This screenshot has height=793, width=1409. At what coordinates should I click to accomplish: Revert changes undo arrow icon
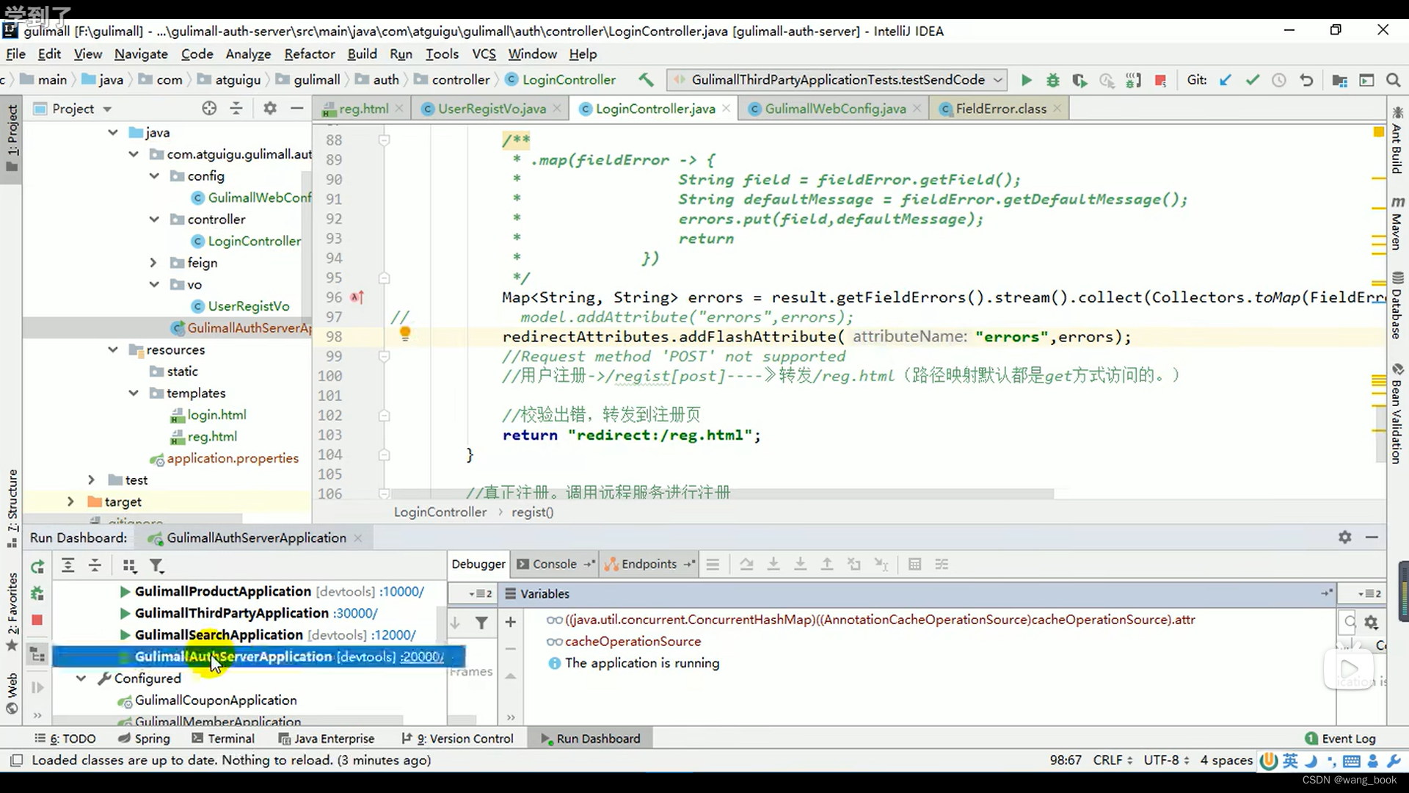[x=1306, y=80]
